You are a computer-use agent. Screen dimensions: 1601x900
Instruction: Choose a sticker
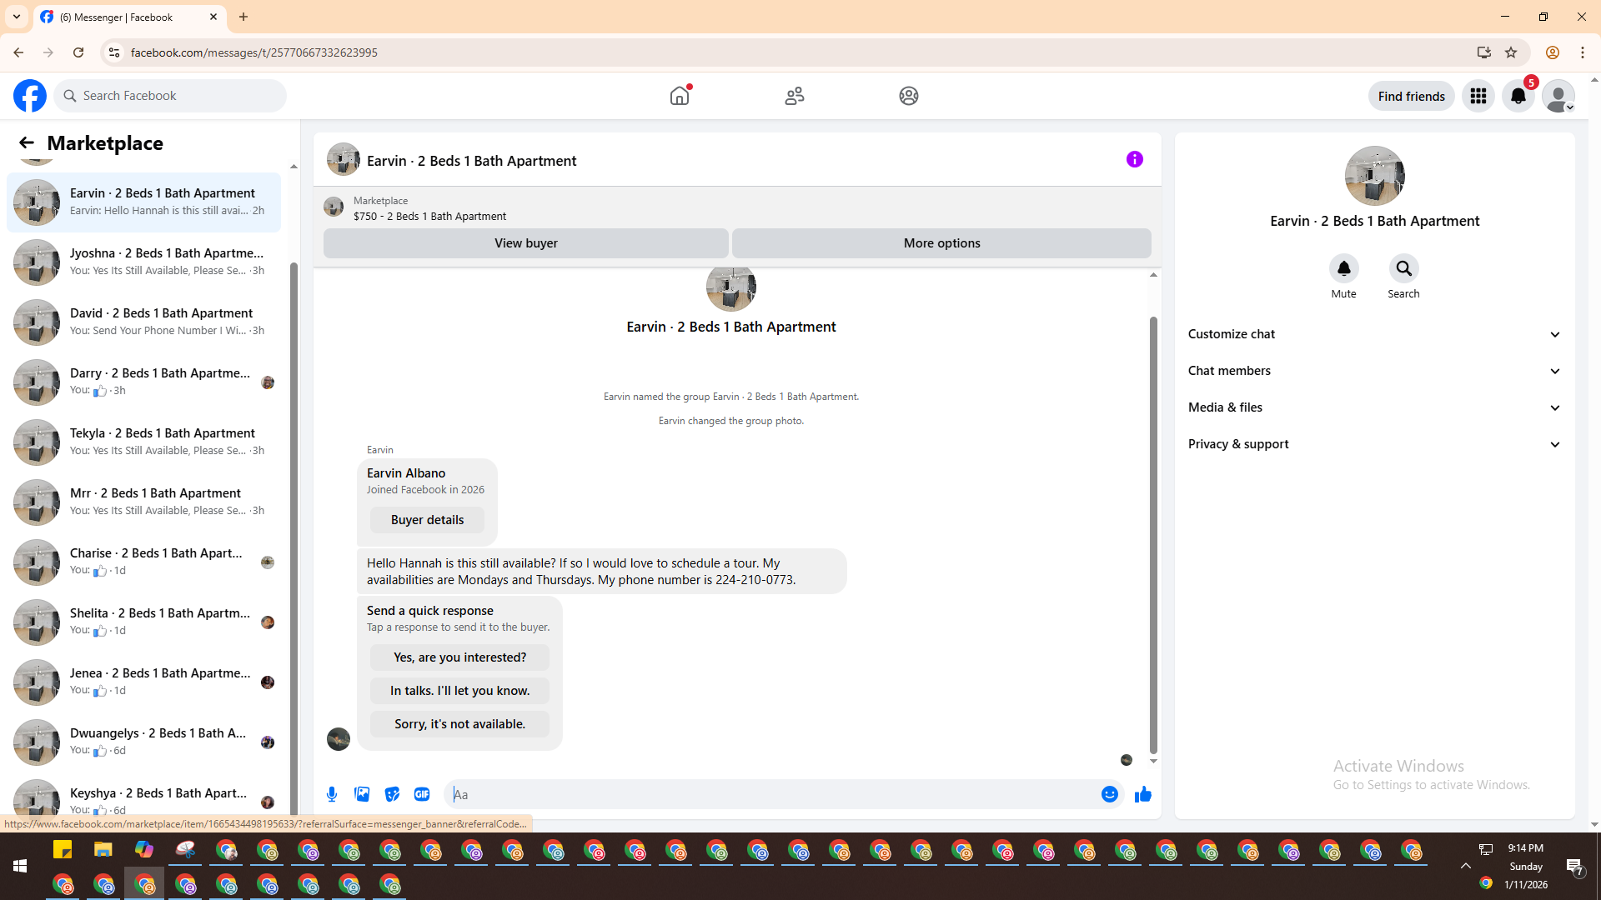pos(392,794)
